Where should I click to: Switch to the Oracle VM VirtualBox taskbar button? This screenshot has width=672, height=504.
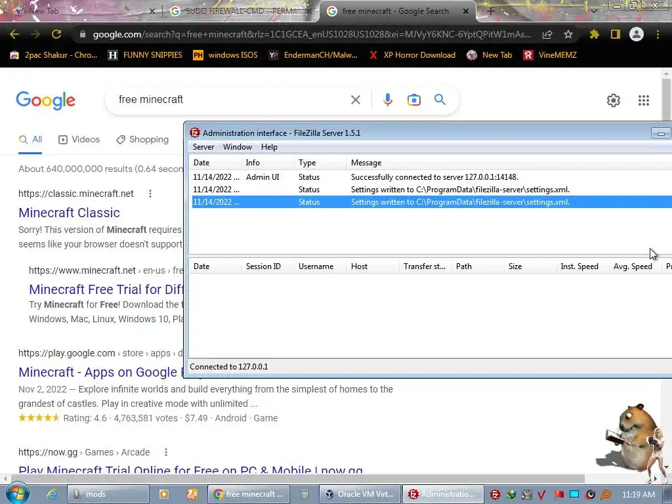360,494
